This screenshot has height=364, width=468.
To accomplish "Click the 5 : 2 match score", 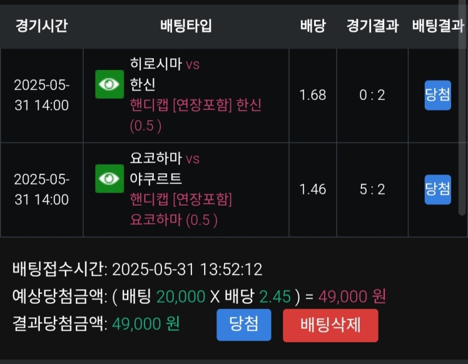I will pyautogui.click(x=372, y=189).
